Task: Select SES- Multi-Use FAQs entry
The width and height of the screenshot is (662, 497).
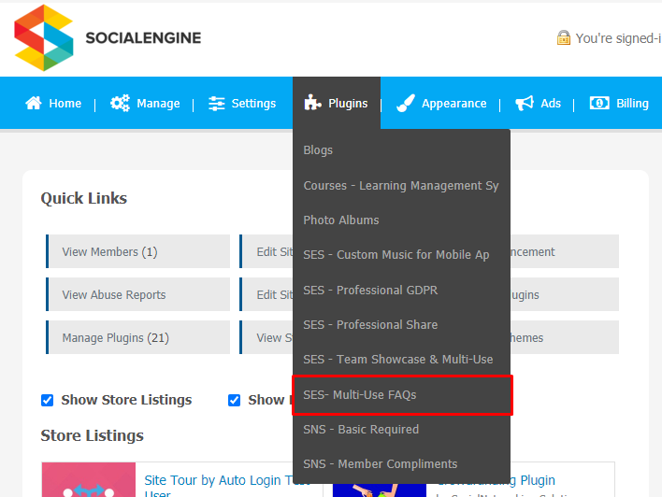Action: [401, 394]
